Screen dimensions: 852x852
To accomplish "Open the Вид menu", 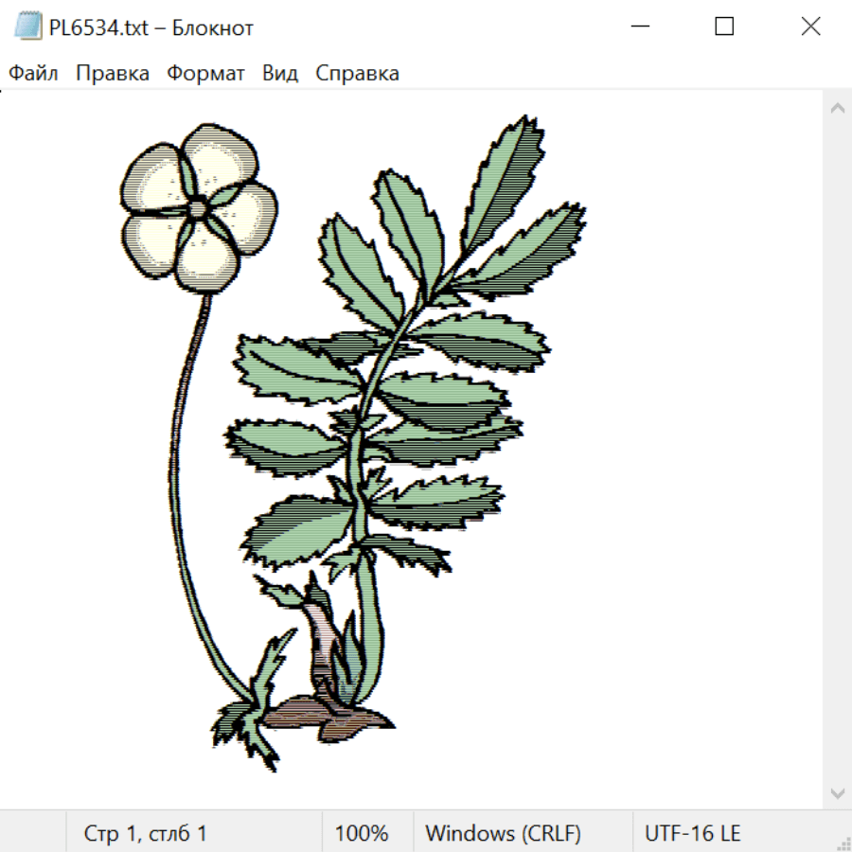I will pos(280,73).
